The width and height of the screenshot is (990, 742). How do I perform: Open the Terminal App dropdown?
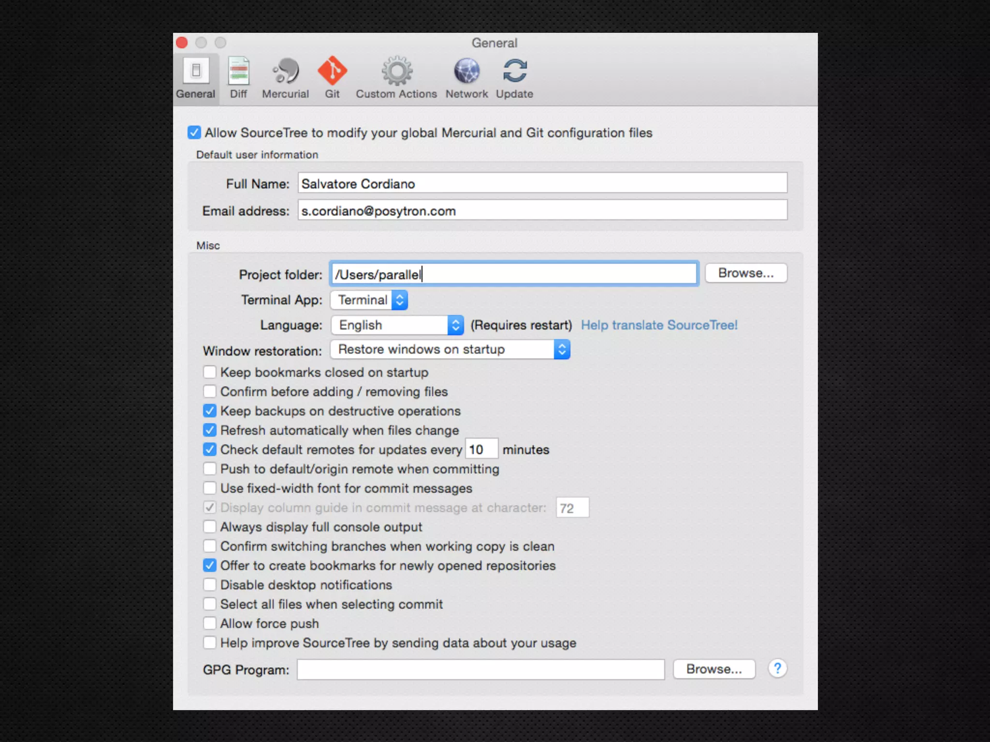(x=369, y=300)
